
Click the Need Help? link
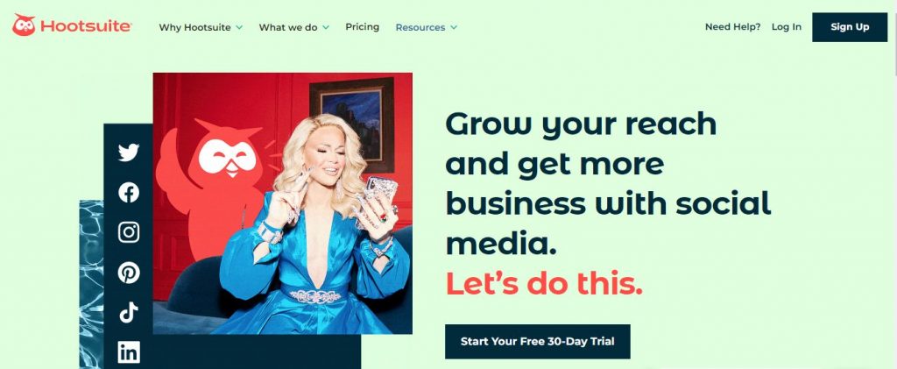tap(732, 27)
